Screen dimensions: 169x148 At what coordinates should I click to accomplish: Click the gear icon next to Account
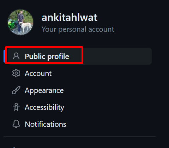[16, 73]
